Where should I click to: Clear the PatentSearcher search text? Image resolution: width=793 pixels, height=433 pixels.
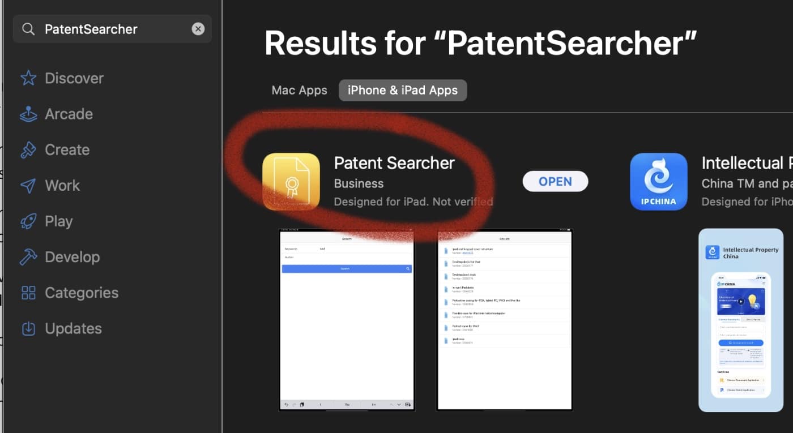198,29
